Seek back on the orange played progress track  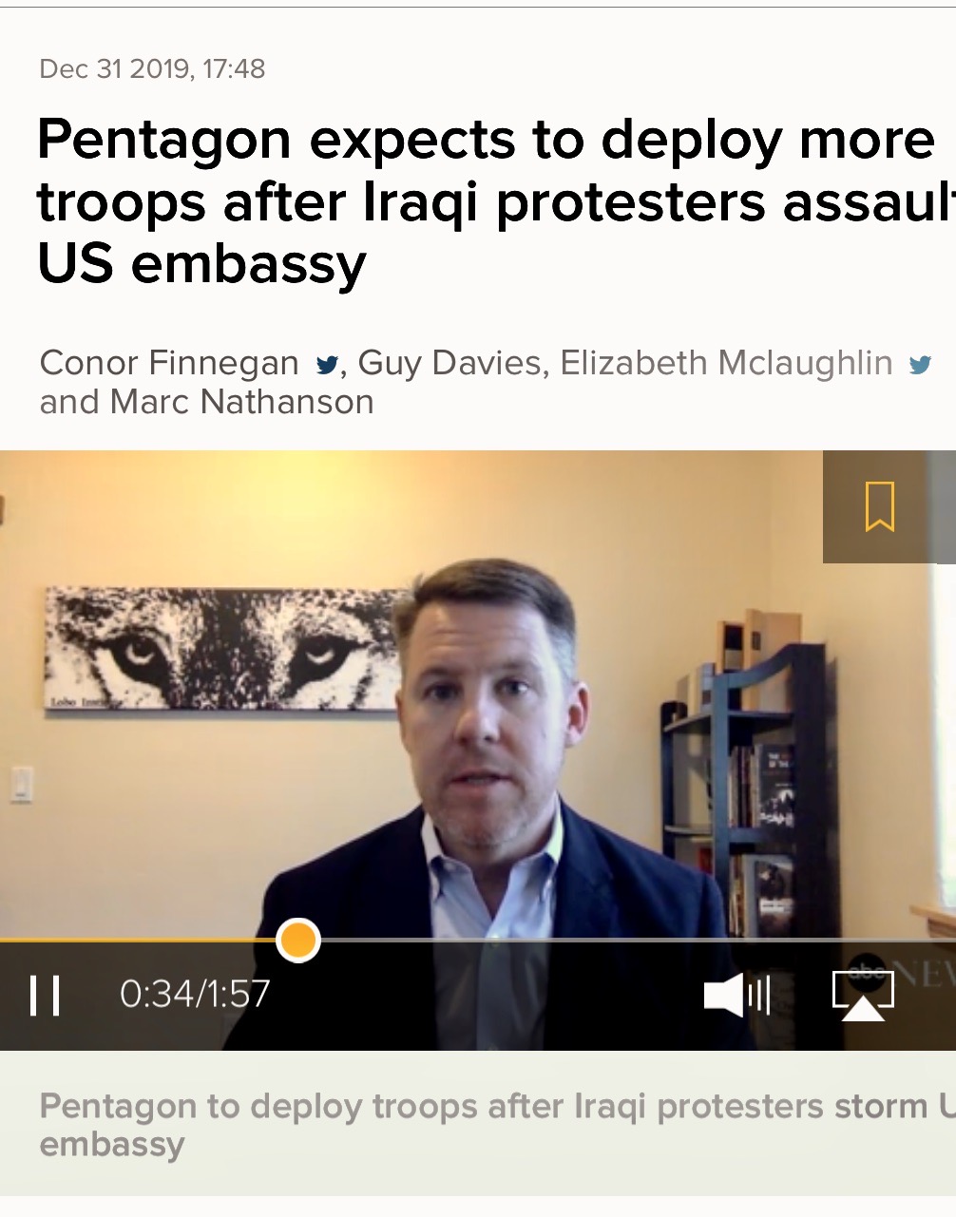[x=138, y=941]
